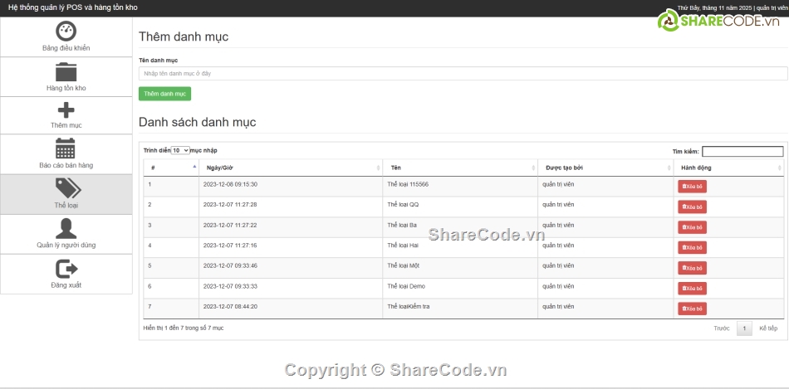
Task: Focus the Tên danh mục input field
Action: [x=463, y=73]
